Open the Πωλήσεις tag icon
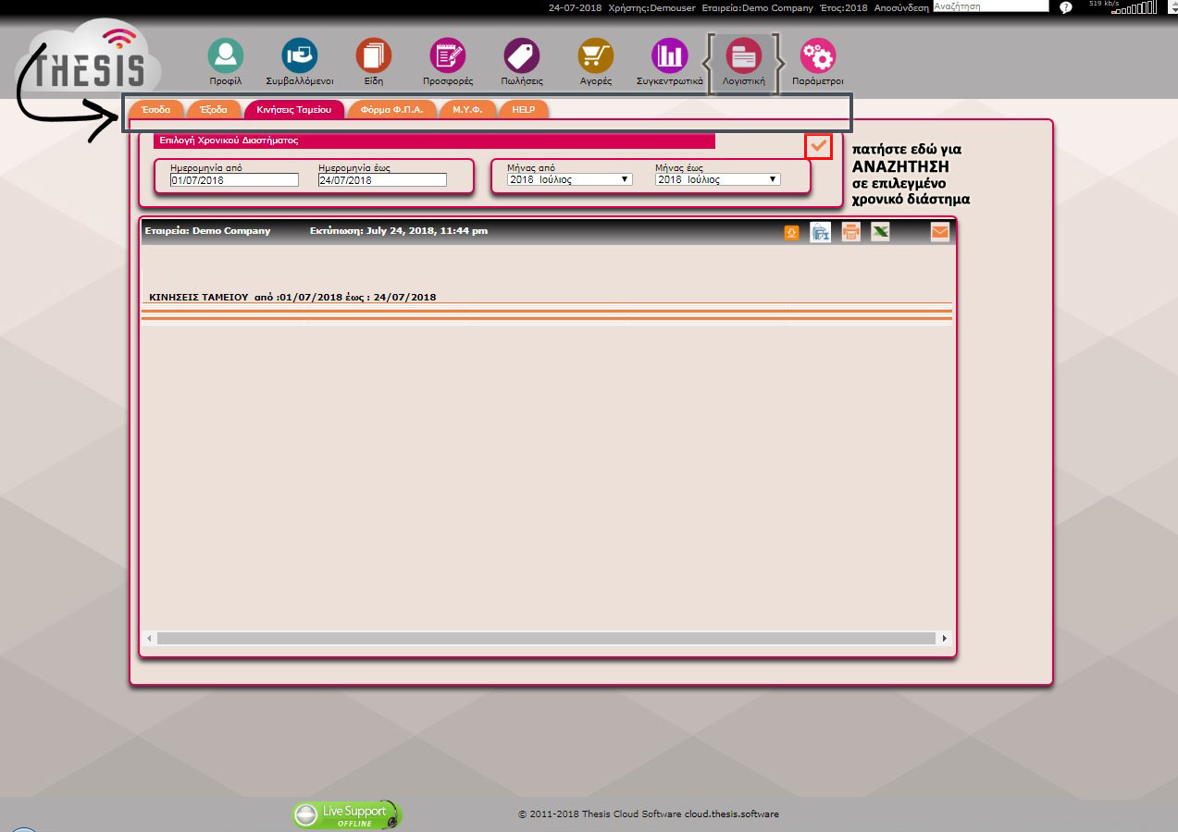 (x=521, y=56)
